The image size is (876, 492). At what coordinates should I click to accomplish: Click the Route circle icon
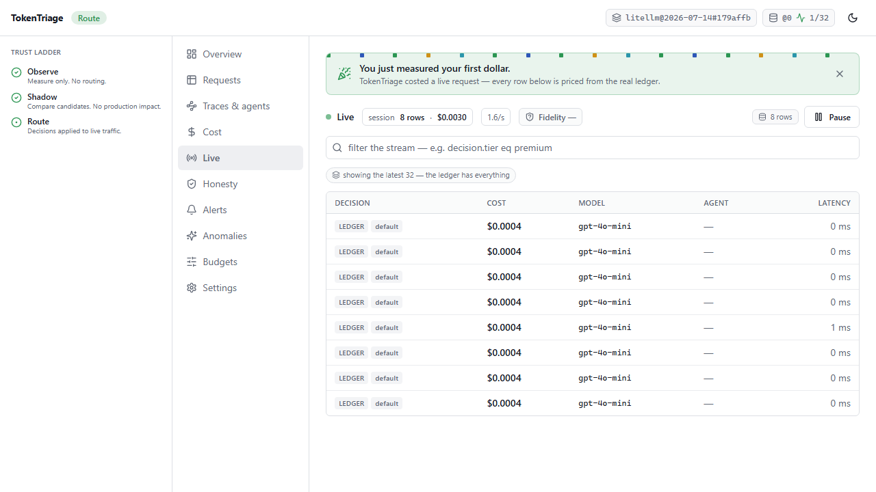coord(16,122)
